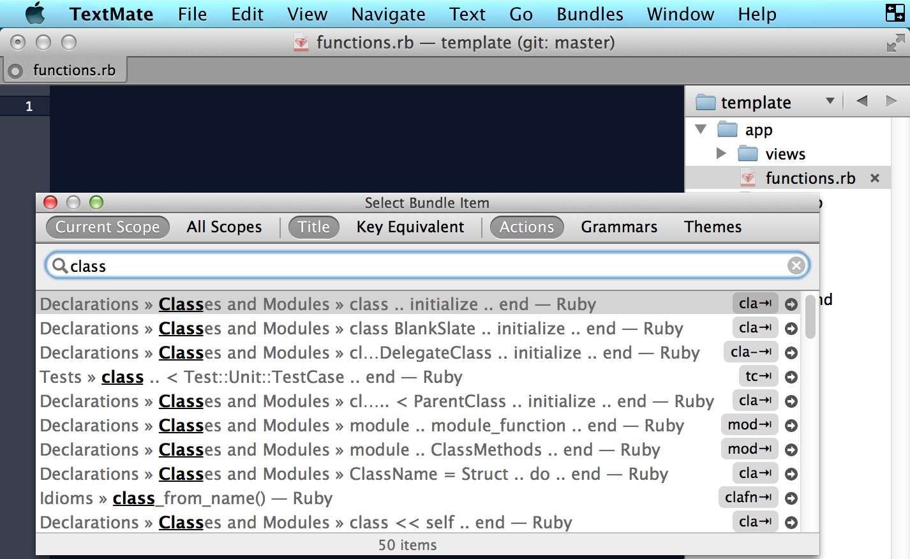Click the bundle item search field
This screenshot has width=910, height=559.
[x=427, y=265]
